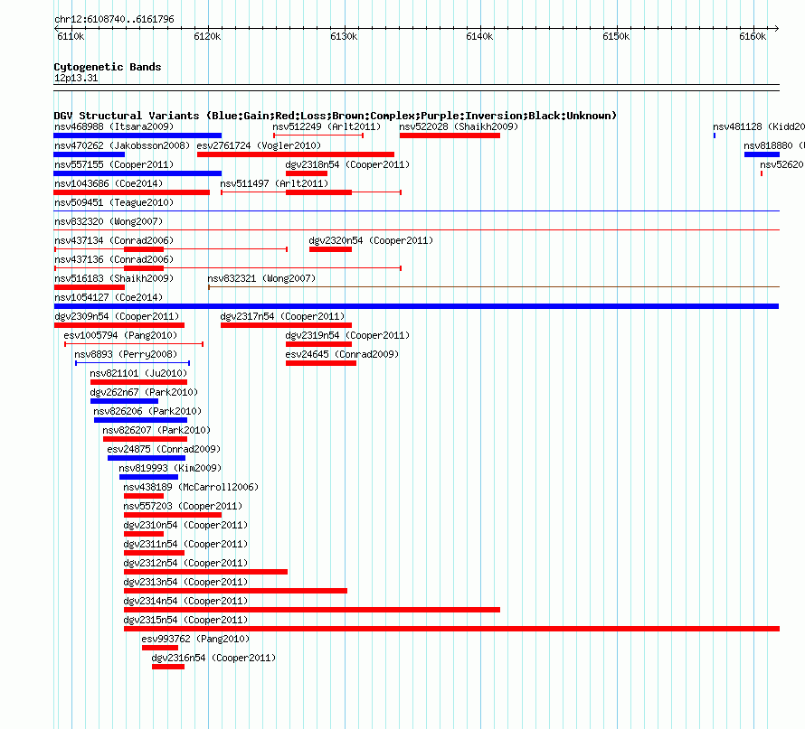This screenshot has width=805, height=729.
Task: Click nsv438189 (McCarroll2006) label
Action: [191, 487]
